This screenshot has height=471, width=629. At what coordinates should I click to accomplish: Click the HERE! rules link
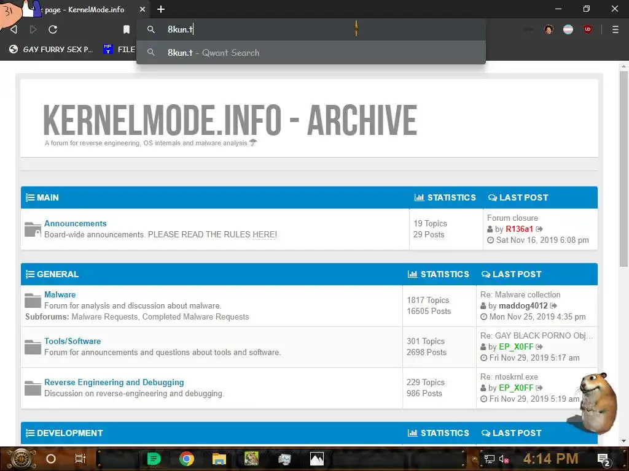point(264,235)
